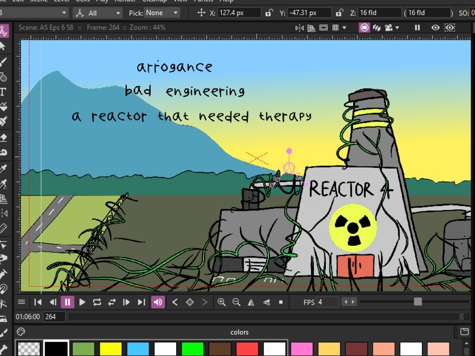475x356 pixels.
Task: Step to the next frame
Action: [x=126, y=302]
